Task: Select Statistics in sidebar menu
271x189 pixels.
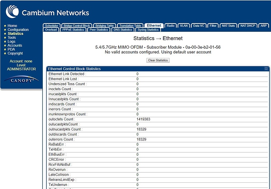Action: (x=16, y=34)
